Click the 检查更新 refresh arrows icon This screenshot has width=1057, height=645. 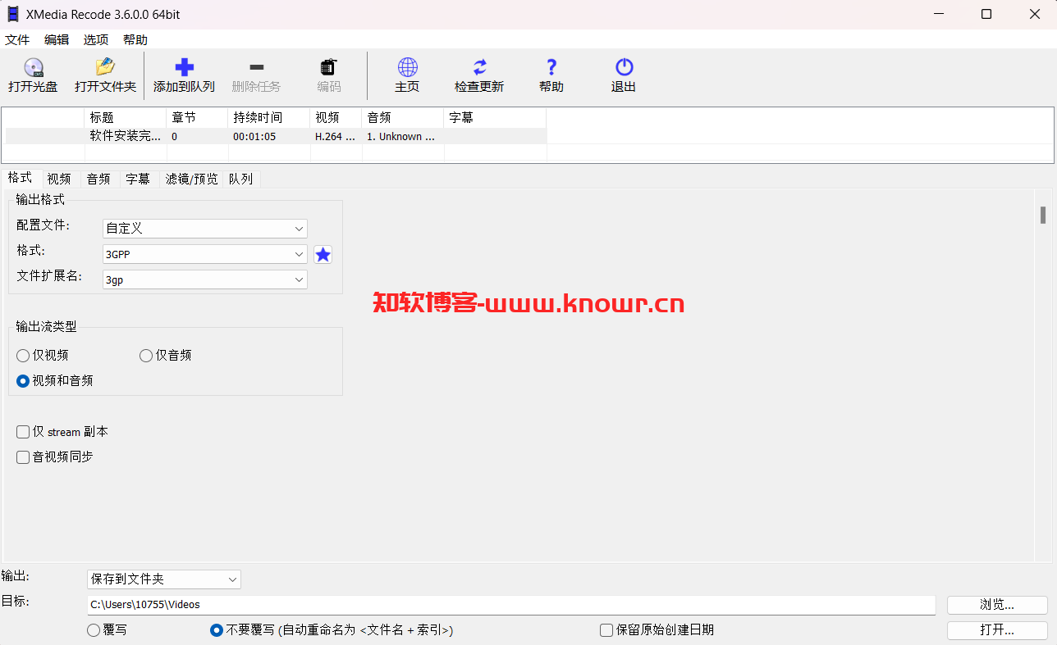[479, 68]
